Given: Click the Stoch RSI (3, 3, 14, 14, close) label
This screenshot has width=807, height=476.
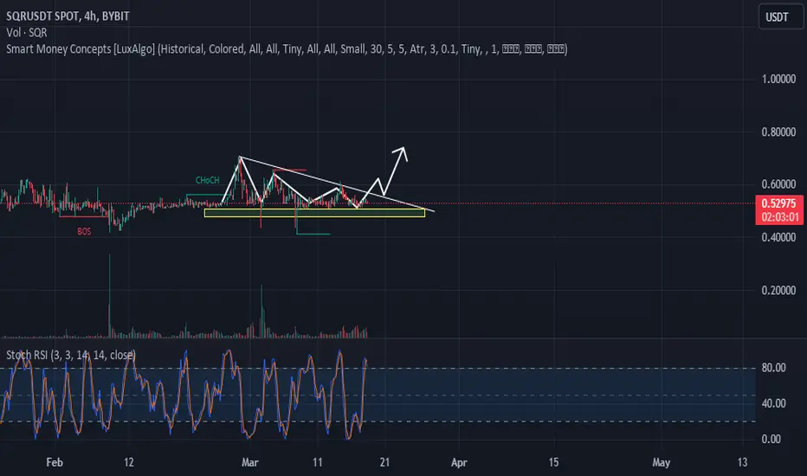Looking at the screenshot, I should (x=71, y=355).
